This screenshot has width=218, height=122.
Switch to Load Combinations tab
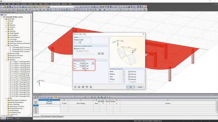tap(46, 117)
